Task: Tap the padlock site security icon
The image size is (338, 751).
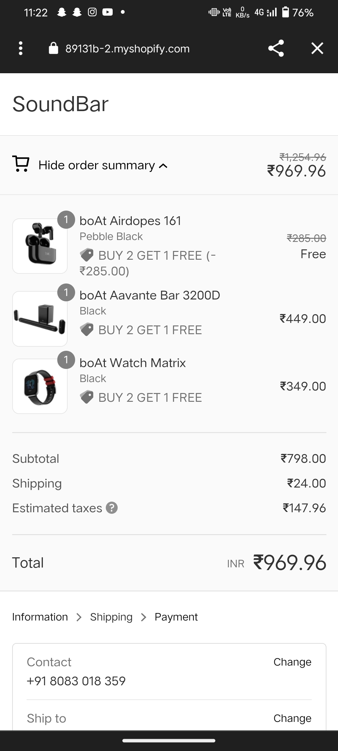Action: pos(54,49)
